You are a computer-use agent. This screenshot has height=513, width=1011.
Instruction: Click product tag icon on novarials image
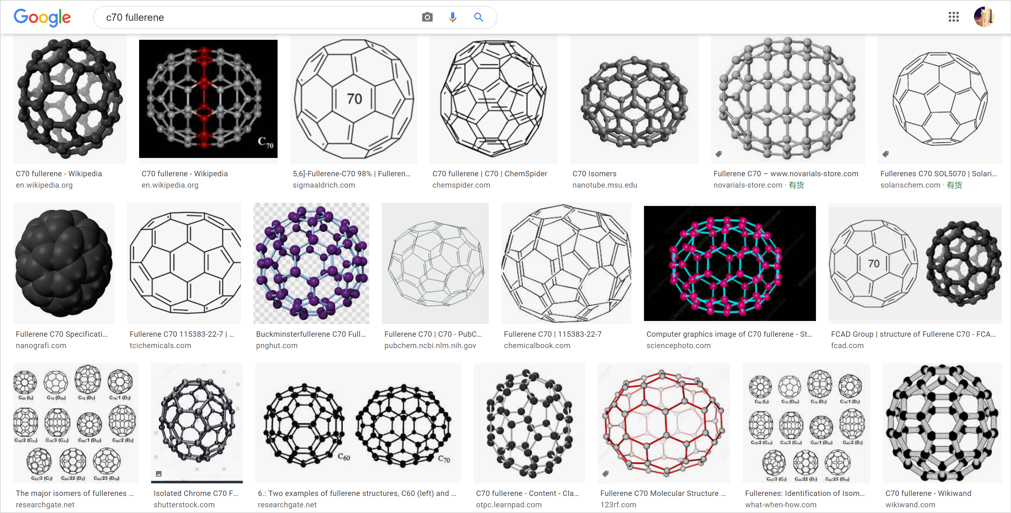pyautogui.click(x=719, y=154)
